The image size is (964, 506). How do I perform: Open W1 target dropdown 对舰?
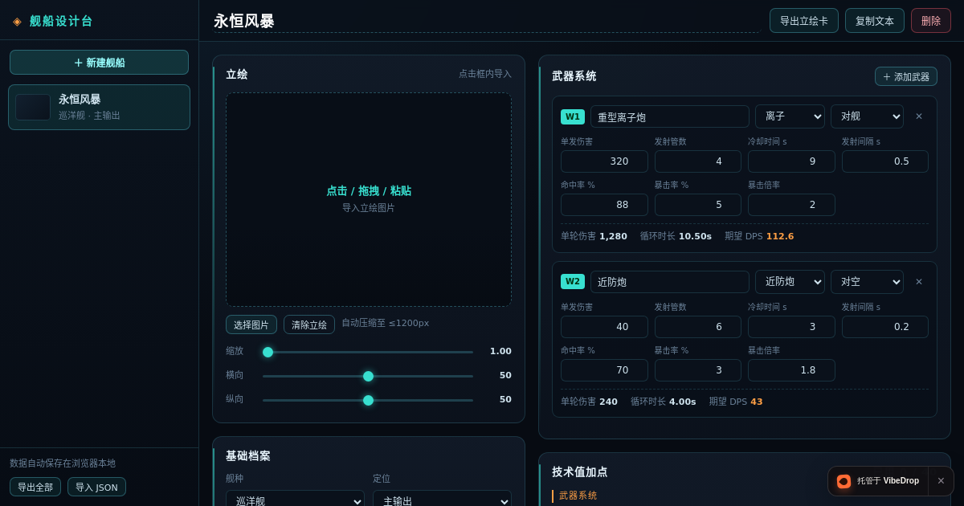[x=867, y=116]
